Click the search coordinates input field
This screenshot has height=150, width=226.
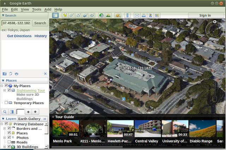[x=16, y=23]
